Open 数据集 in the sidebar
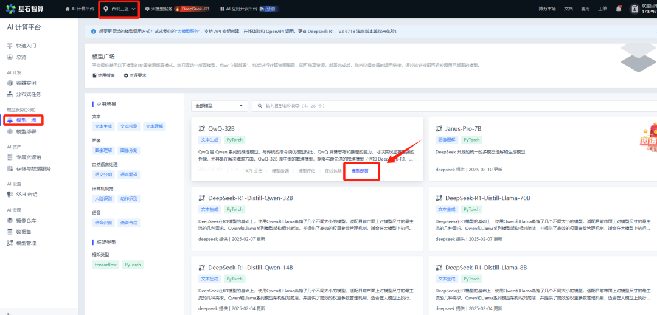Screen dimensions: 657x315 click(23, 232)
